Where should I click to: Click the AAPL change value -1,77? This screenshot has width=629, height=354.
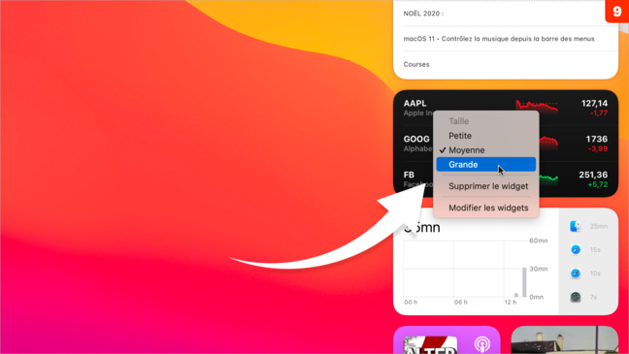point(599,113)
